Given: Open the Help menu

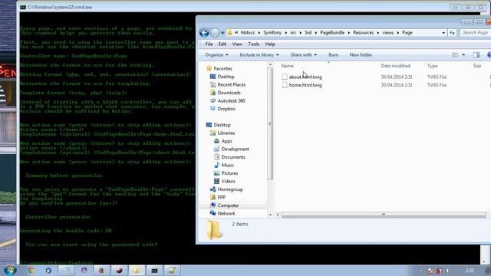Looking at the screenshot, I should coord(270,44).
